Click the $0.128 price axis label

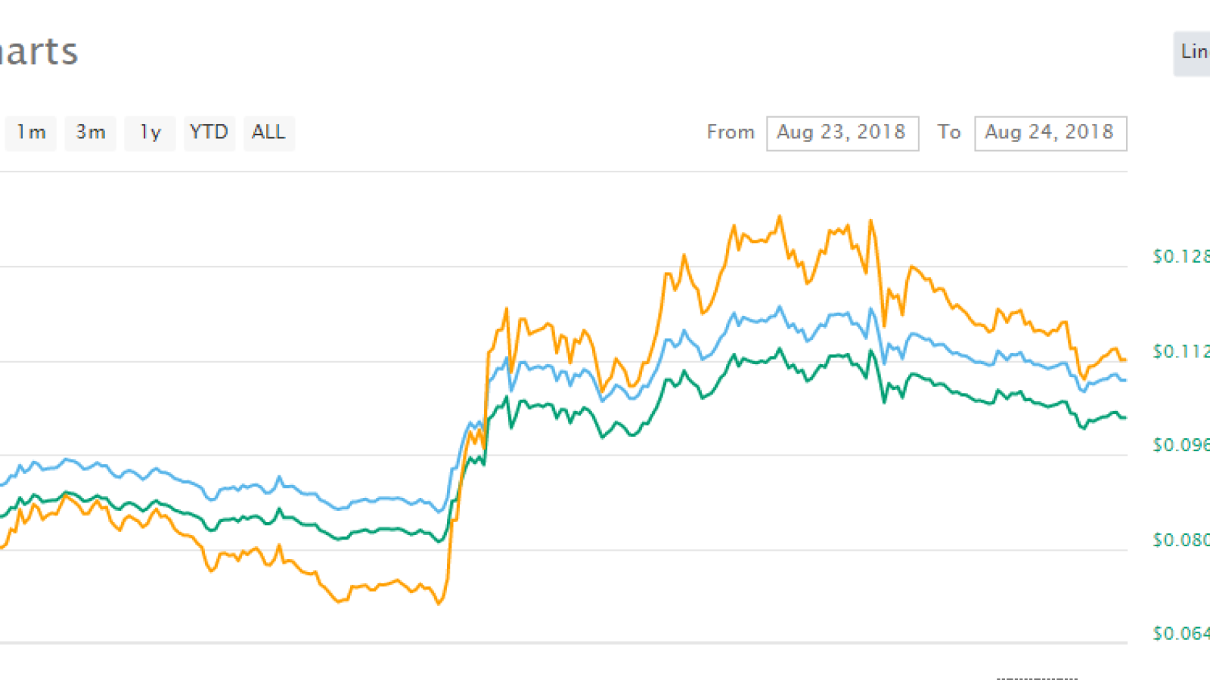click(1181, 257)
